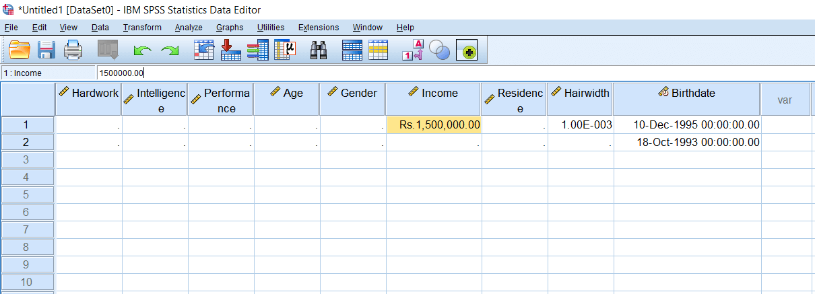Open the File menu
815x294 pixels.
pos(11,28)
